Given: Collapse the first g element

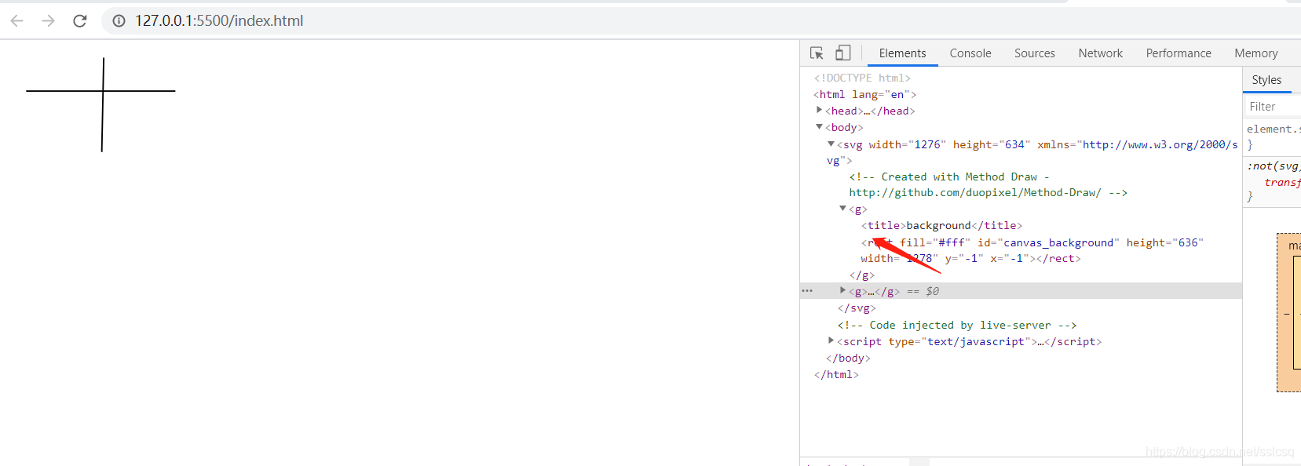Looking at the screenshot, I should click(x=842, y=209).
